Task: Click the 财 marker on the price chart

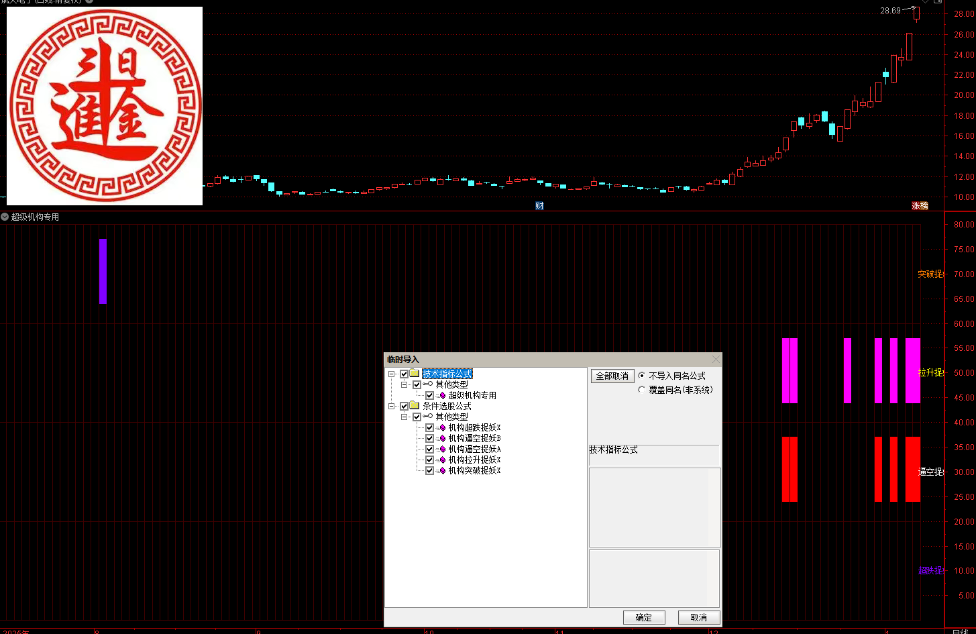Action: point(539,206)
